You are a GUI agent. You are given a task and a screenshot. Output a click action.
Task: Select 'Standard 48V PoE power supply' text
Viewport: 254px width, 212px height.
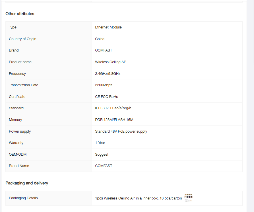[121, 131]
